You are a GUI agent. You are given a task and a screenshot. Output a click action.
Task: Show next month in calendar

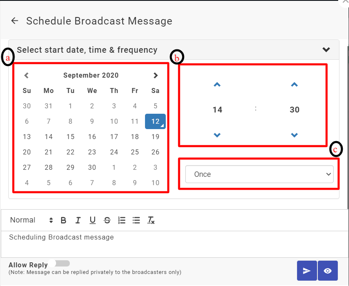[x=155, y=76]
